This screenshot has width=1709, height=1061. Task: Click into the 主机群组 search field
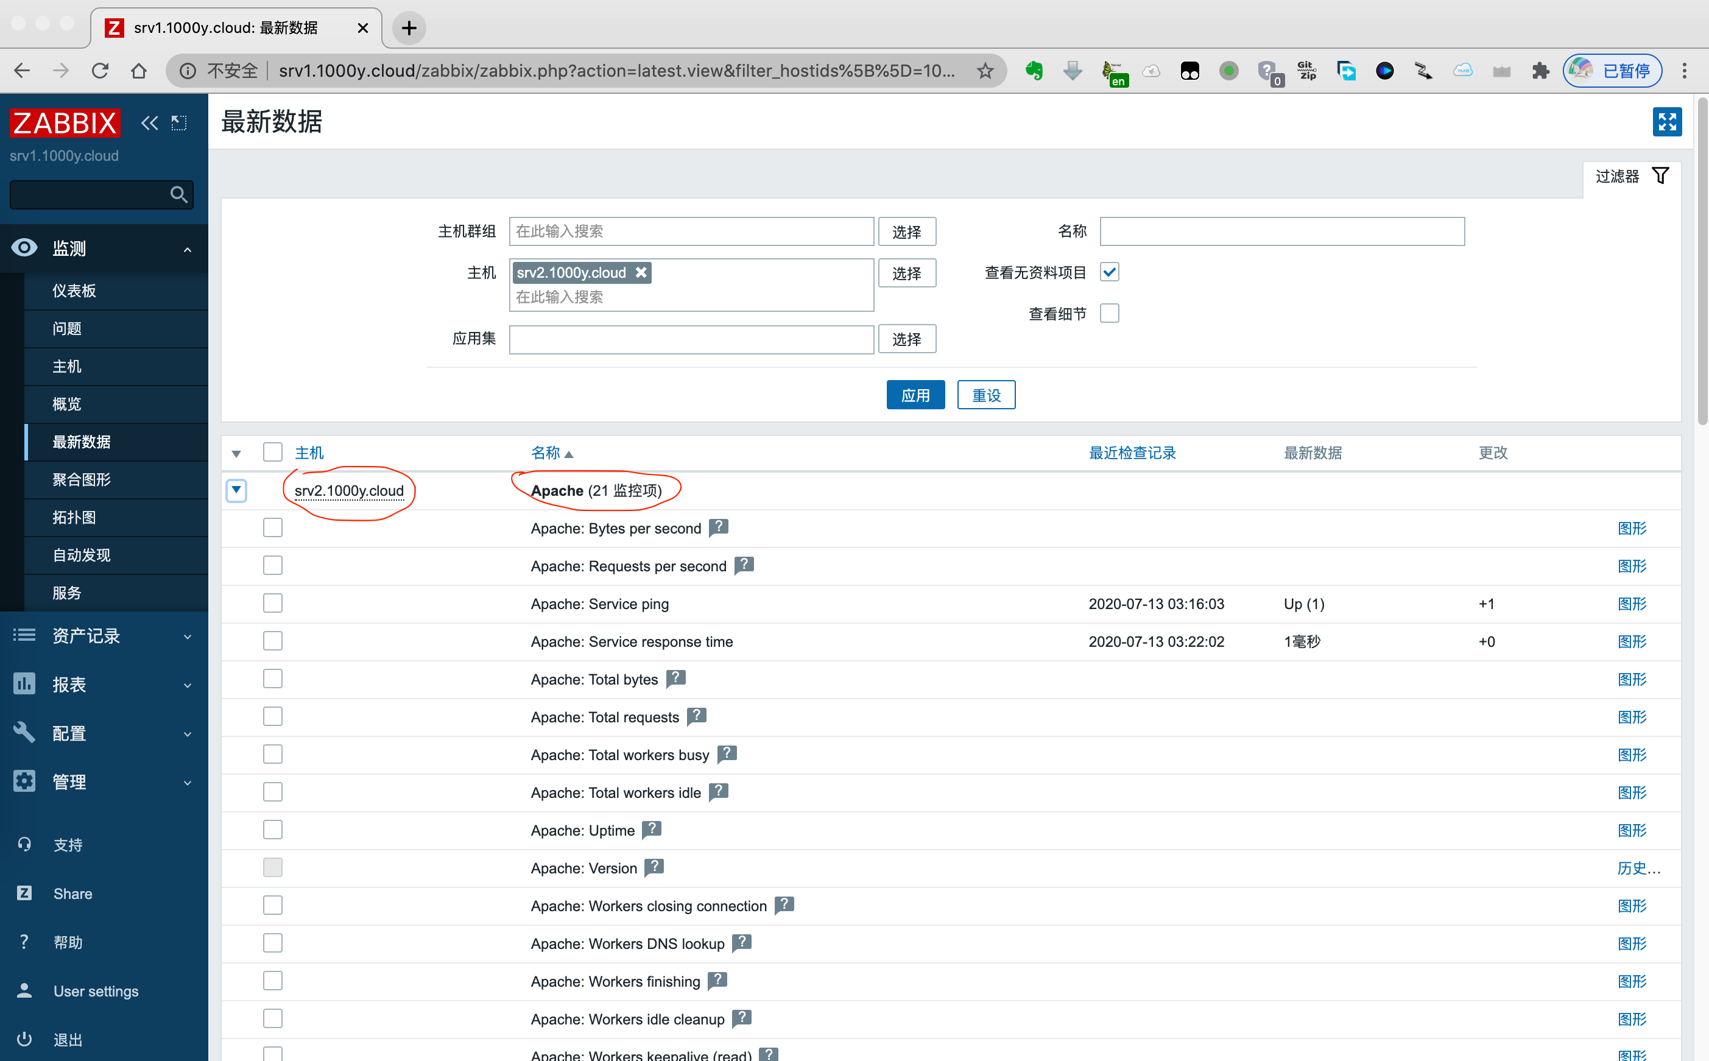692,231
